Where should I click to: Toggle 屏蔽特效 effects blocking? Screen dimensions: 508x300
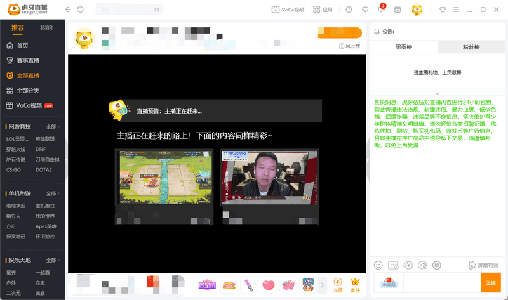[484, 264]
